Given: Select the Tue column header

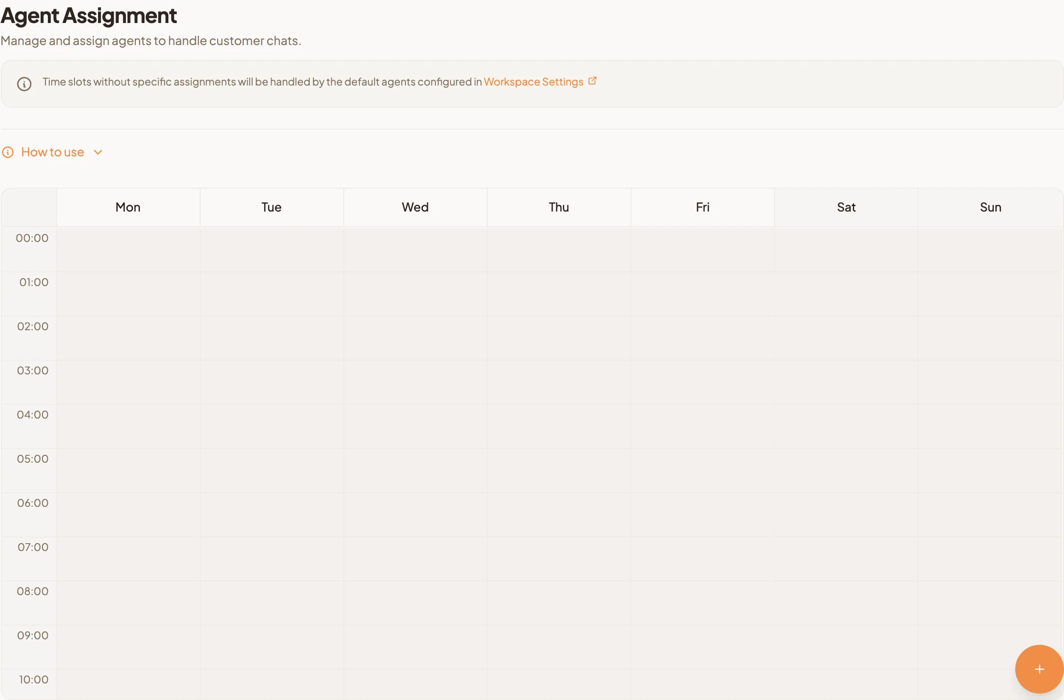Looking at the screenshot, I should pos(272,207).
